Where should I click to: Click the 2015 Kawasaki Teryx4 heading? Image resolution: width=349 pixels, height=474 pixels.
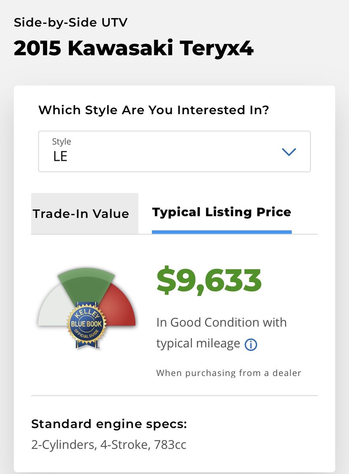pos(133,49)
